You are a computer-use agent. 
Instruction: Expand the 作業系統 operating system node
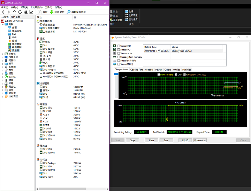[x=2, y=57]
